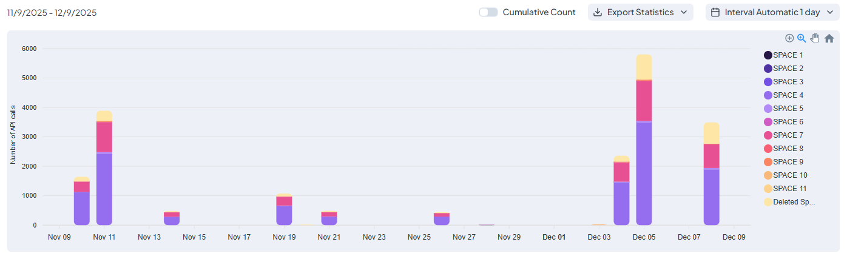Open the Export Statistics dropdown chevron
Viewport: 847px width, 253px height.
pyautogui.click(x=684, y=12)
